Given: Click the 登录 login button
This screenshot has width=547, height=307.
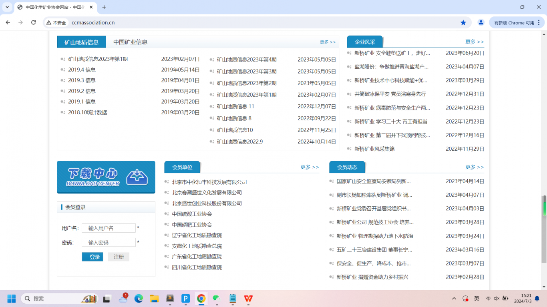Looking at the screenshot, I should click(x=93, y=257).
